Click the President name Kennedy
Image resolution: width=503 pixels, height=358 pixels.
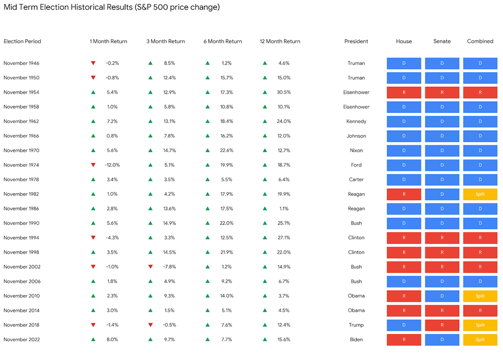(356, 121)
